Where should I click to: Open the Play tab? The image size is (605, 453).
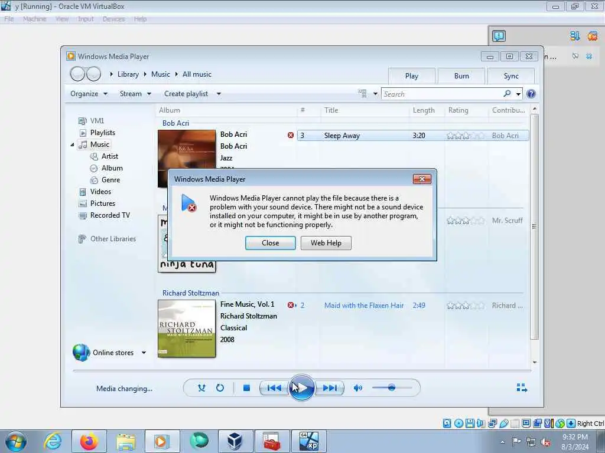[412, 76]
